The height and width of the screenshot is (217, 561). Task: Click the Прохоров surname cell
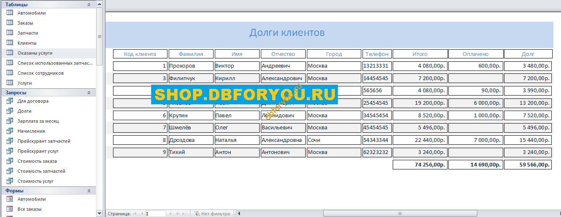191,66
